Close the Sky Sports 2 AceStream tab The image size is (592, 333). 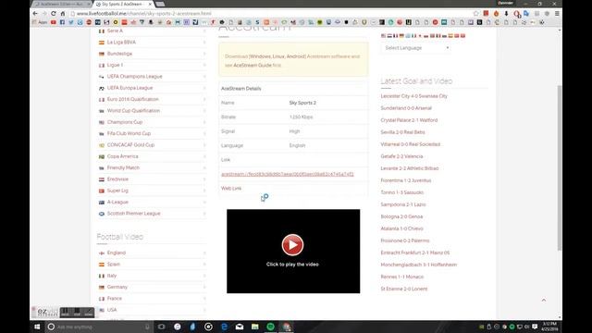150,4
